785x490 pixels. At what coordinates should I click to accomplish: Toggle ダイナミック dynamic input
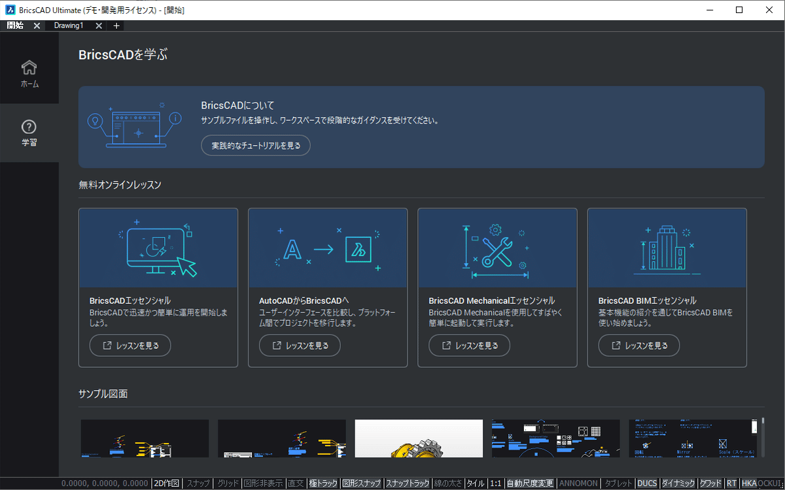click(x=678, y=483)
